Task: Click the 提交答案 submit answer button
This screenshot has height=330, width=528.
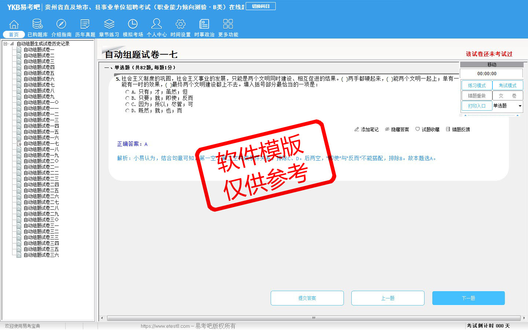Action: click(x=307, y=298)
